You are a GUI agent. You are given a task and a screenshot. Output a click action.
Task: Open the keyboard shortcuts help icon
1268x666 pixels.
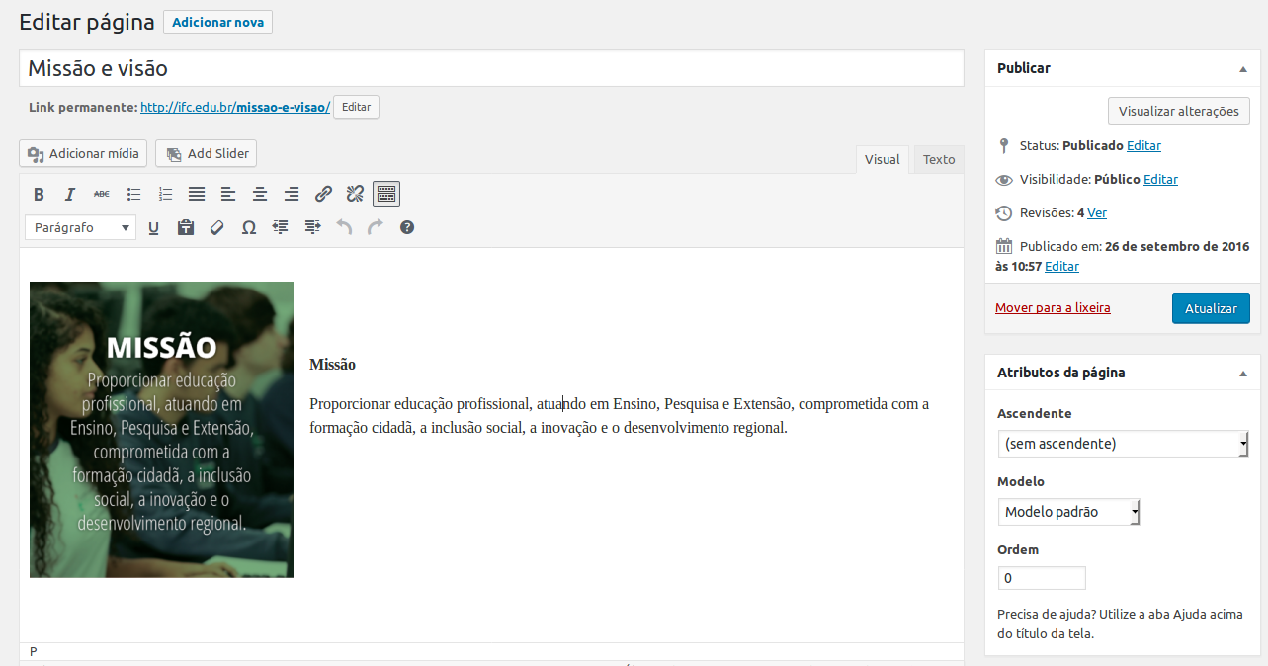tap(407, 227)
